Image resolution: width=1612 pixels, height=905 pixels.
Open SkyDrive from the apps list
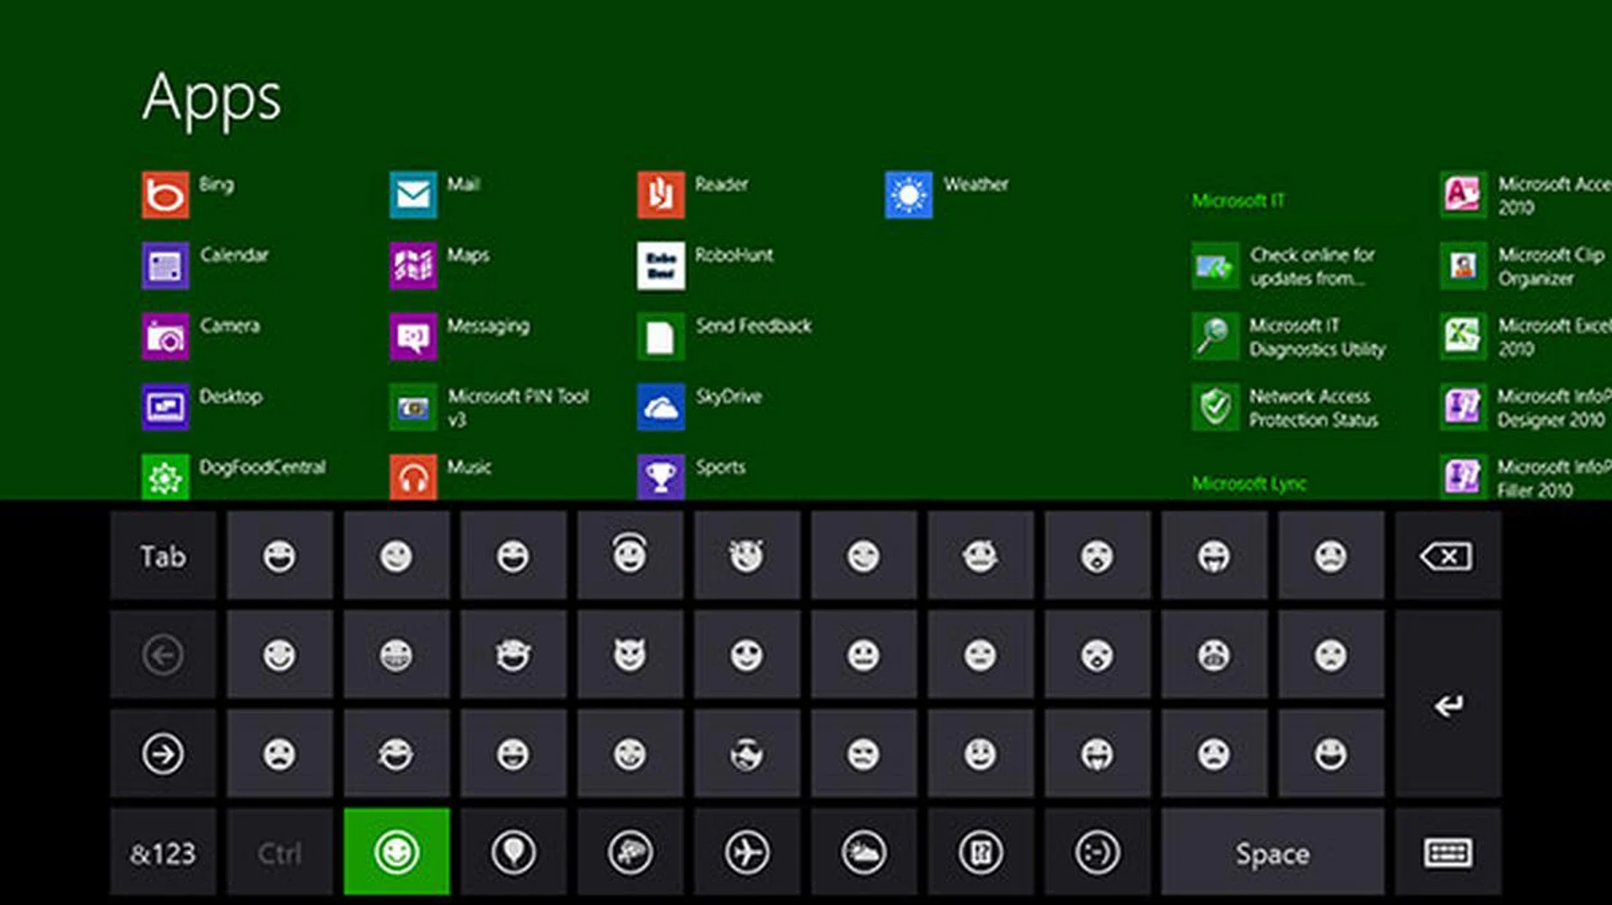pos(661,407)
